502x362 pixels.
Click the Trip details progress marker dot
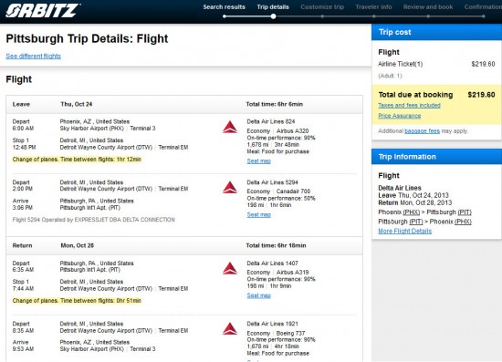(273, 16)
